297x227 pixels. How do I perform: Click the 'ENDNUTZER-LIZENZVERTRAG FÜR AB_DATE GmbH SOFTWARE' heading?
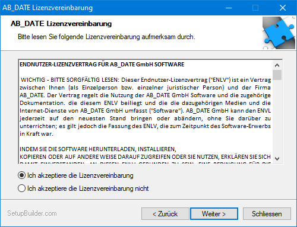(102, 65)
